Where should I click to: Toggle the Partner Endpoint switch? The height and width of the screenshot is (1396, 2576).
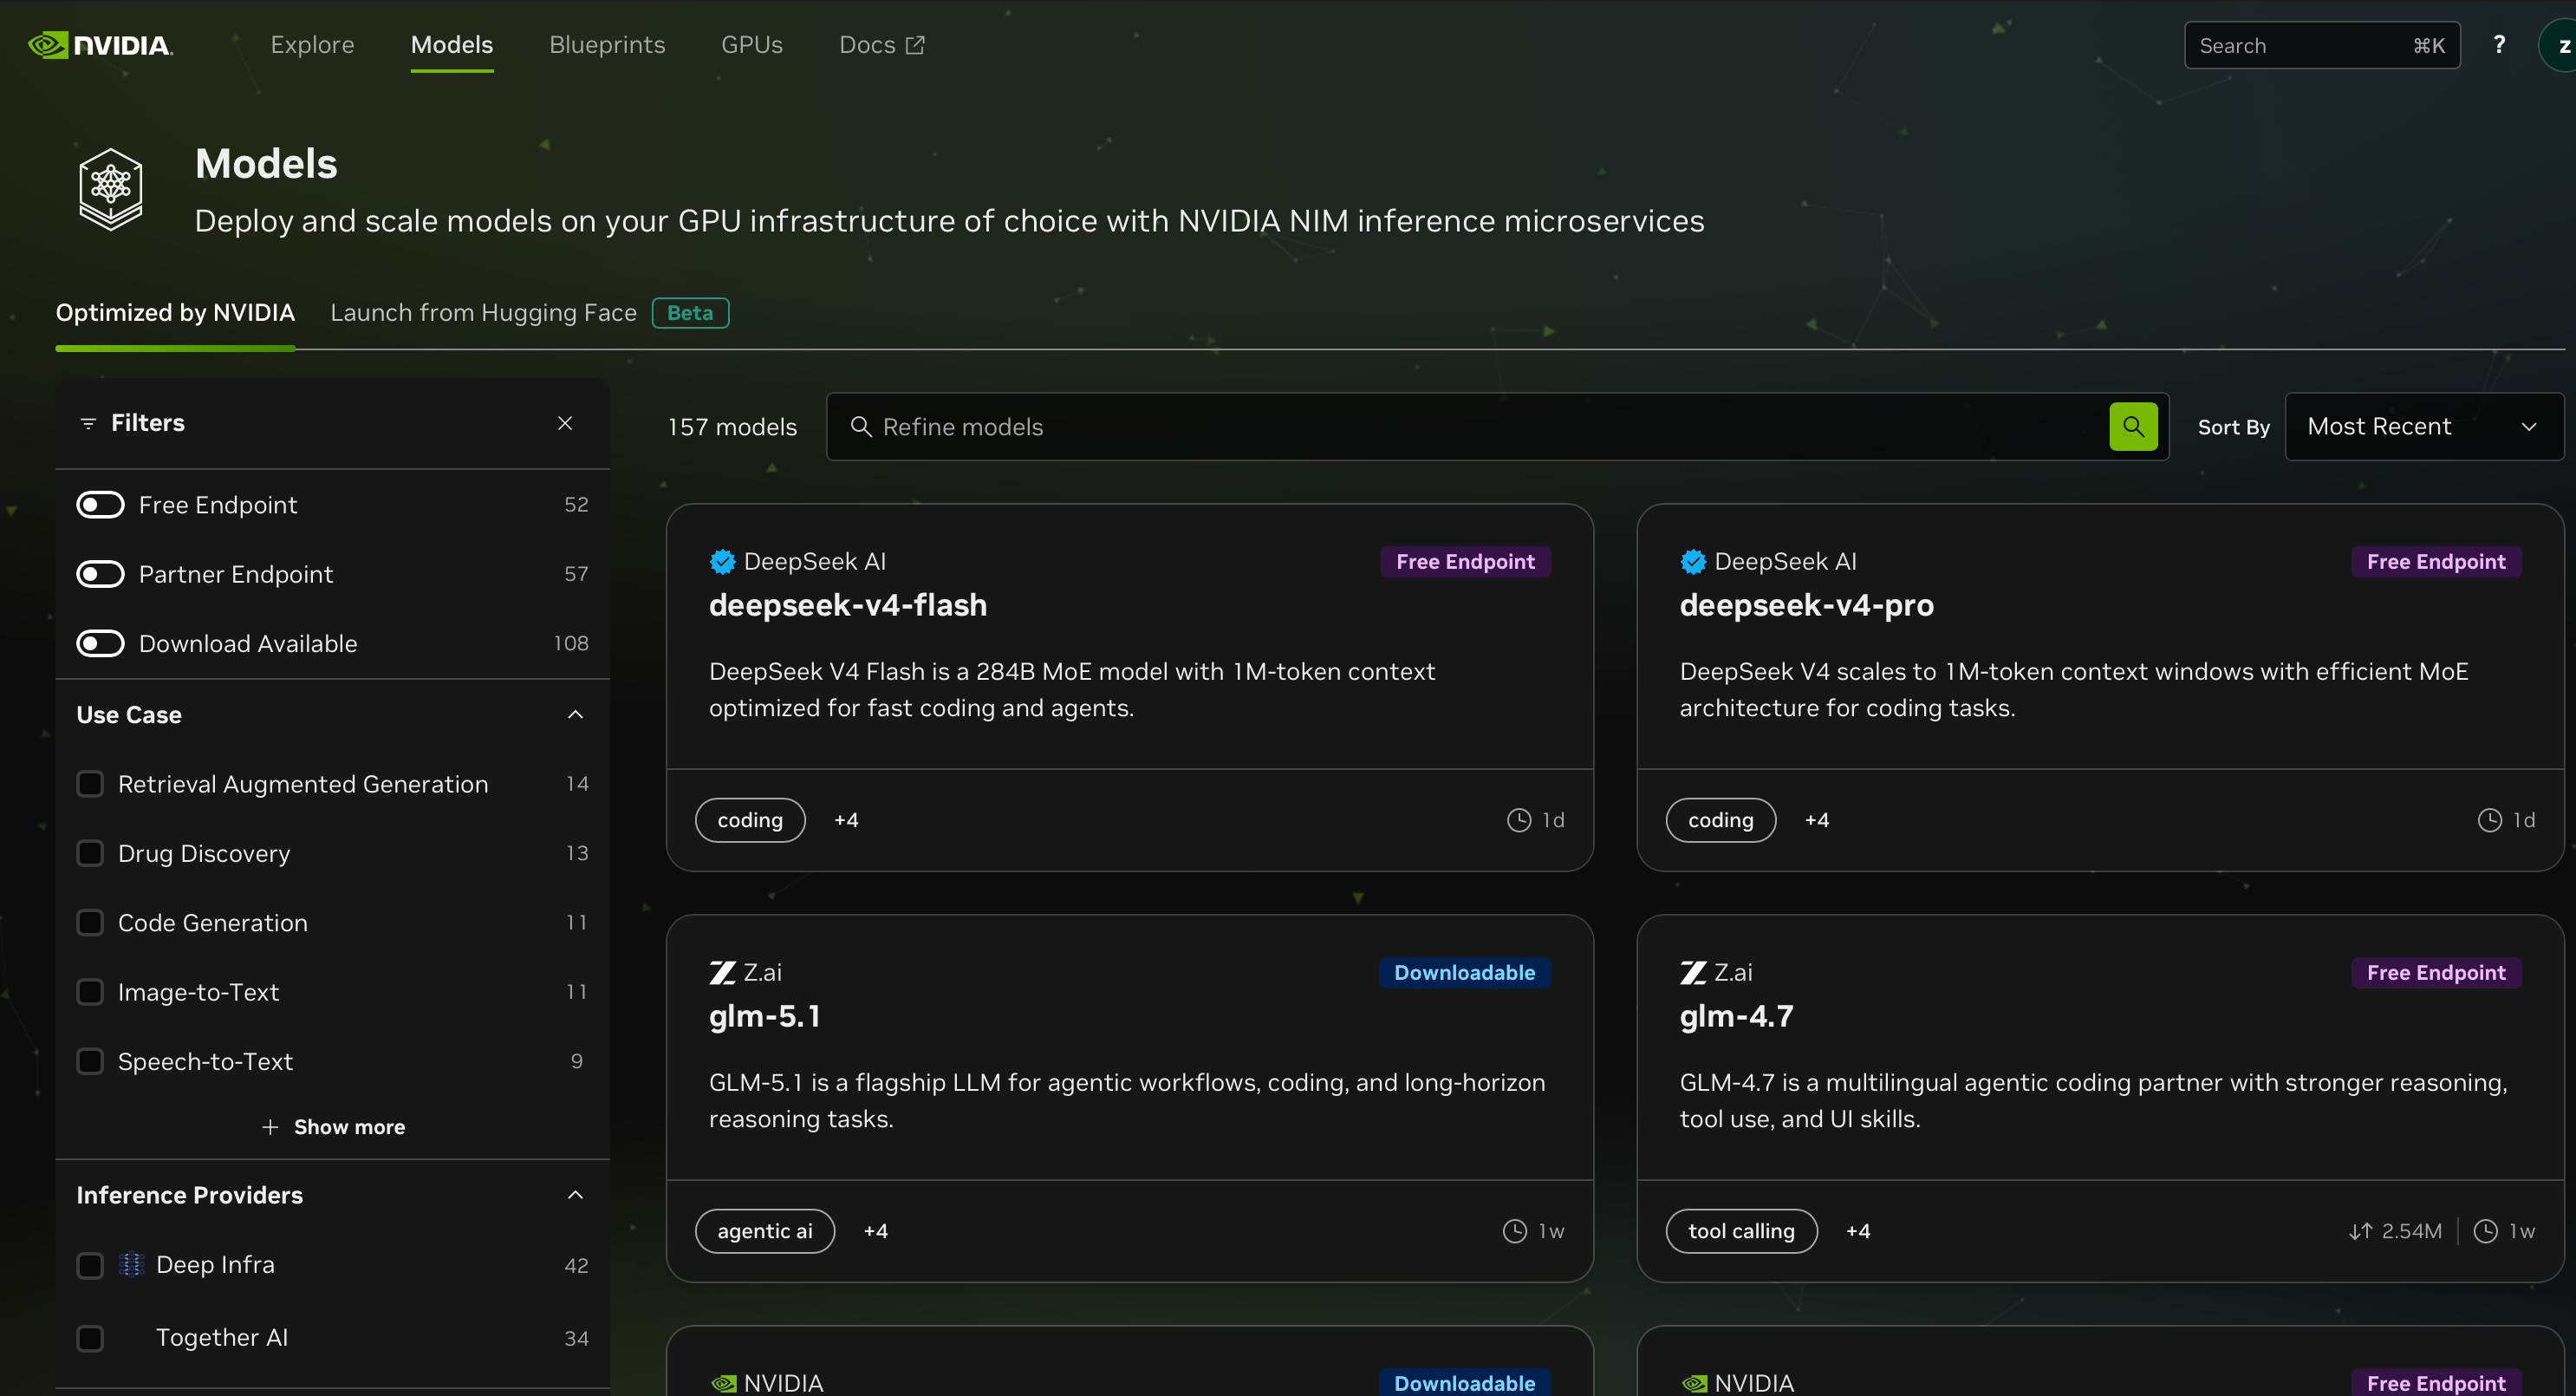100,573
